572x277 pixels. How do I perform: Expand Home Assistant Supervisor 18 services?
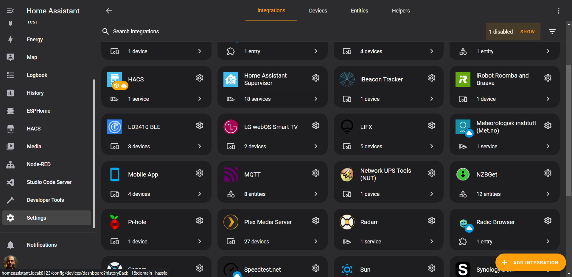click(315, 99)
